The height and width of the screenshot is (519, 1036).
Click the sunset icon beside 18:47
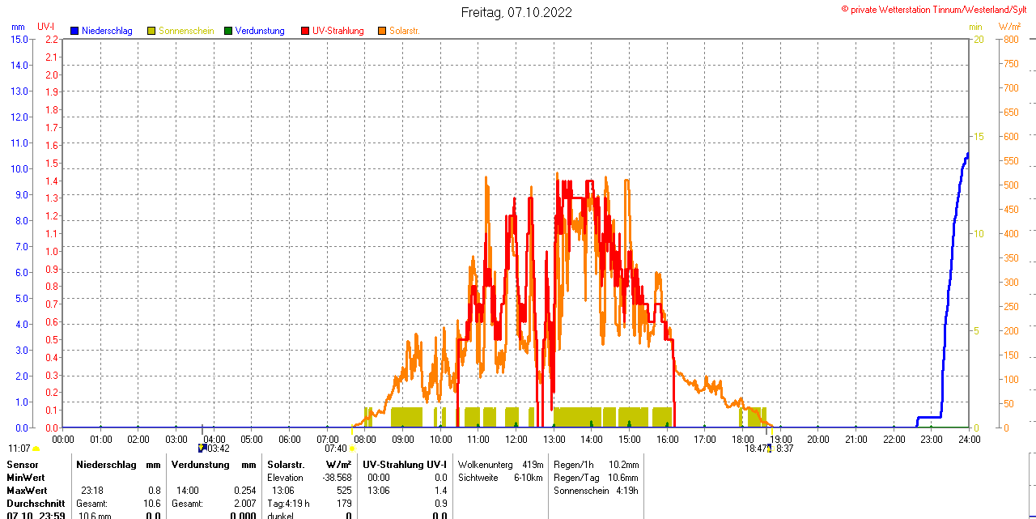769,448
